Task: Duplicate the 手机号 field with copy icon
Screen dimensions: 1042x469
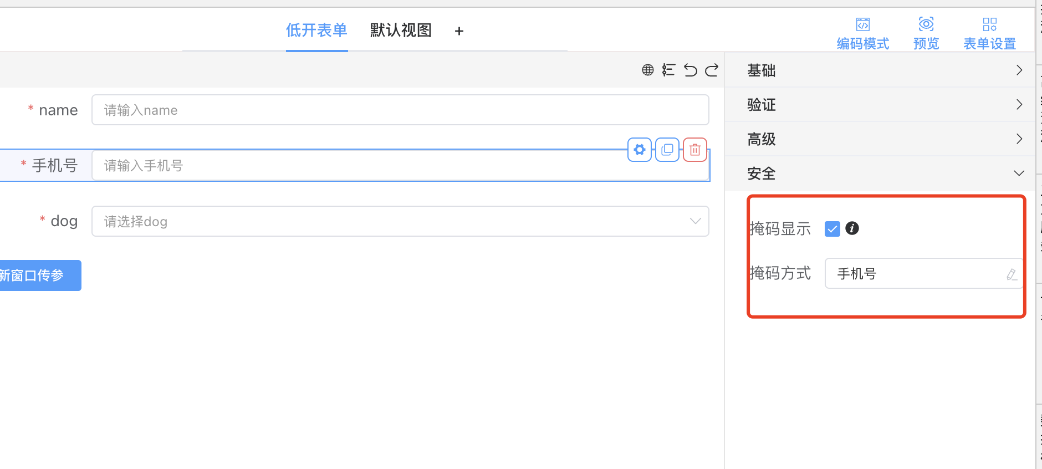Action: (667, 150)
